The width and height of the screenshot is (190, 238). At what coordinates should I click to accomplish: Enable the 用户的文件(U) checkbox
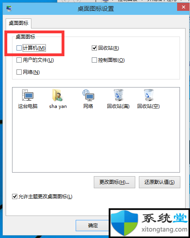(x=19, y=60)
